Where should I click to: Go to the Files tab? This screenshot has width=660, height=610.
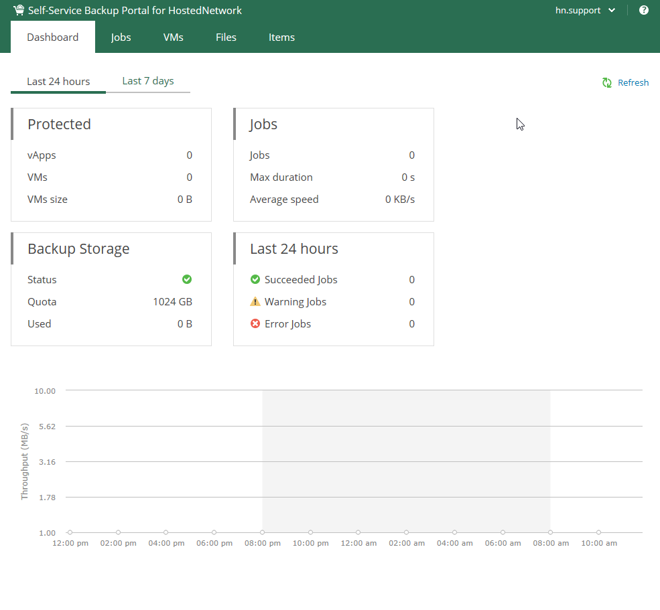click(226, 37)
